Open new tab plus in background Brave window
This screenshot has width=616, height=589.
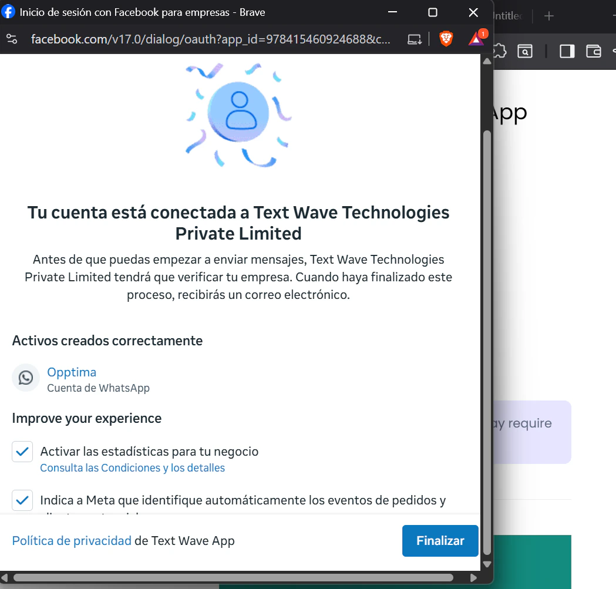coord(549,16)
